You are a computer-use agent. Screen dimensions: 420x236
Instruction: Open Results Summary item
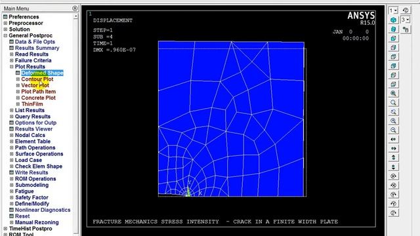tap(37, 48)
